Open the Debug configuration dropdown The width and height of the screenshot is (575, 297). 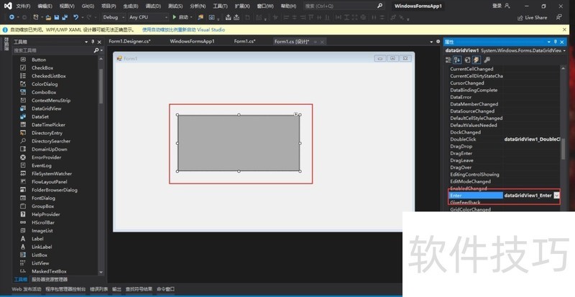point(114,16)
